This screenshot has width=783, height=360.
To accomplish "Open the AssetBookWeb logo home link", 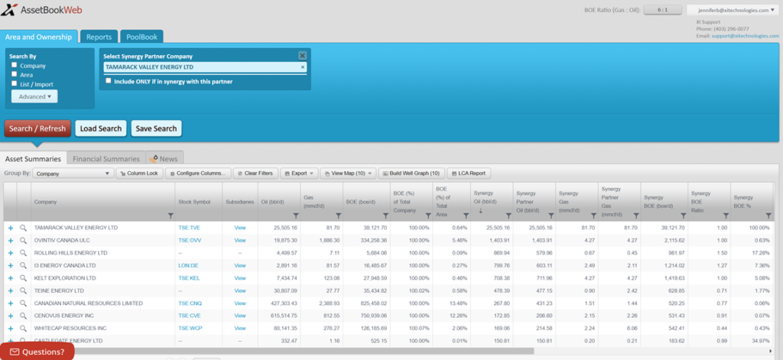I will coord(41,9).
